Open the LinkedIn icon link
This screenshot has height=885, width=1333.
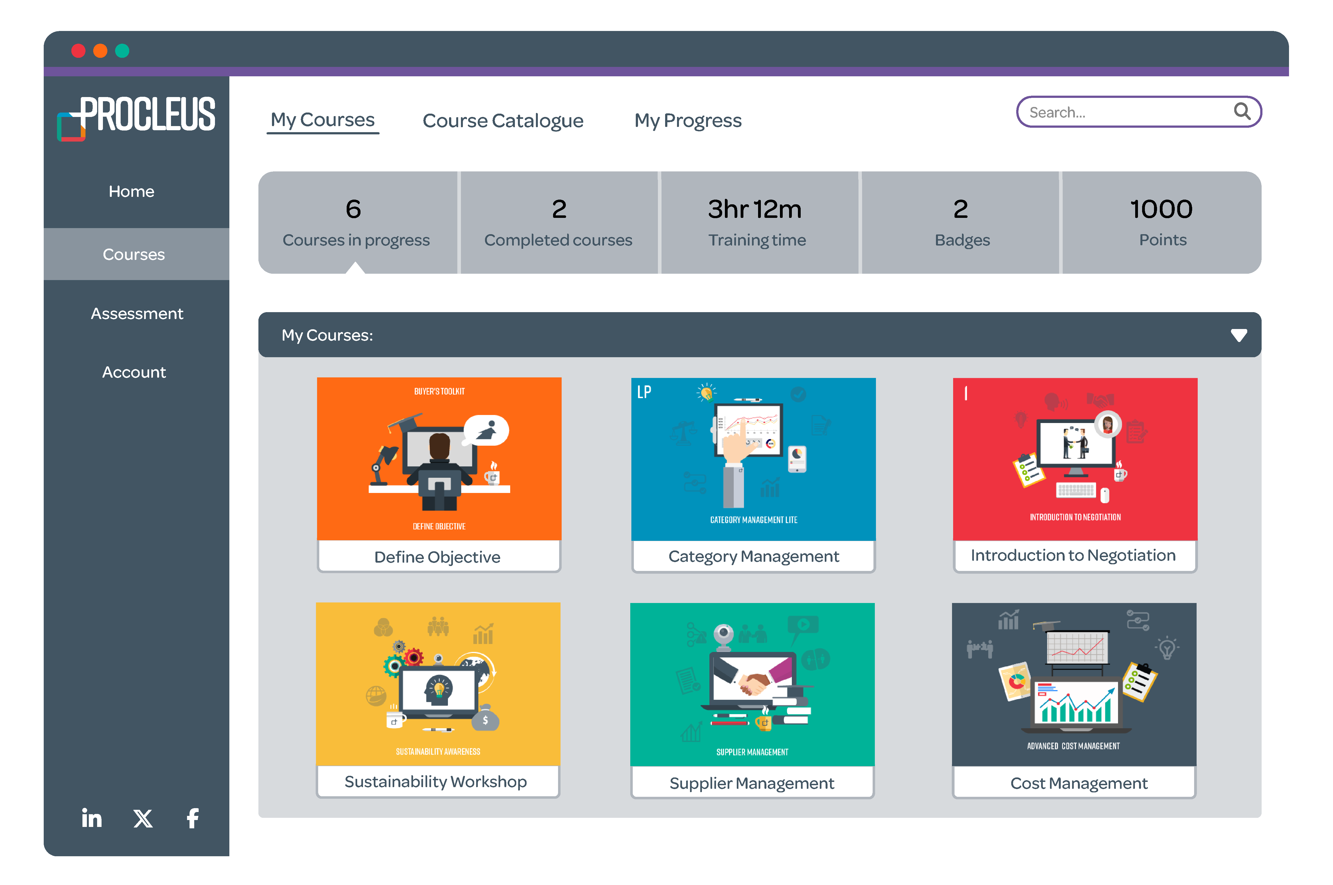point(92,818)
